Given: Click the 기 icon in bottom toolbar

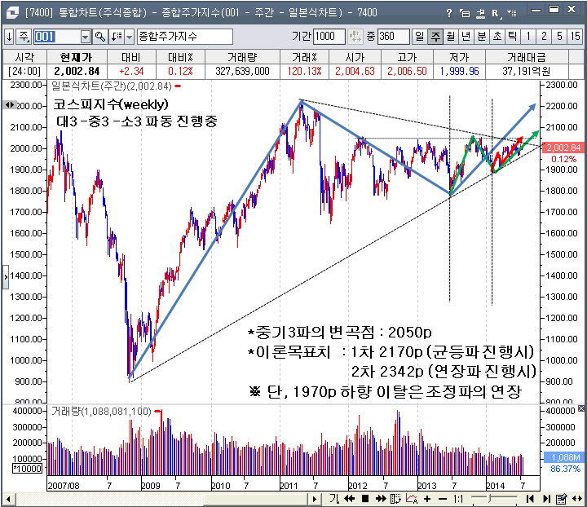Looking at the screenshot, I should 334,499.
